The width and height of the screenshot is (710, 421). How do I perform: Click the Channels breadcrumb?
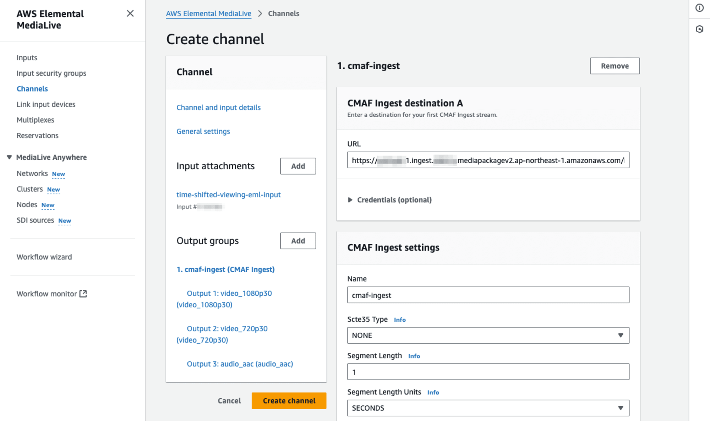coord(284,13)
